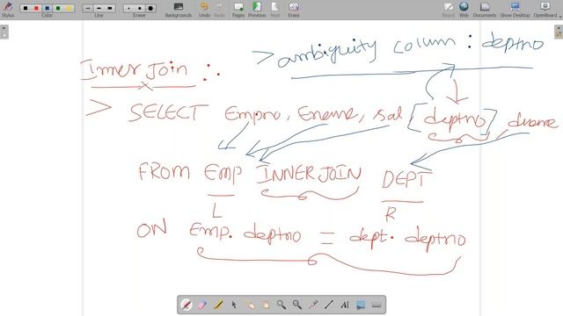Screen dimensions: 563x316
Task: Select the Scroll page hand tool
Action: pos(266,305)
